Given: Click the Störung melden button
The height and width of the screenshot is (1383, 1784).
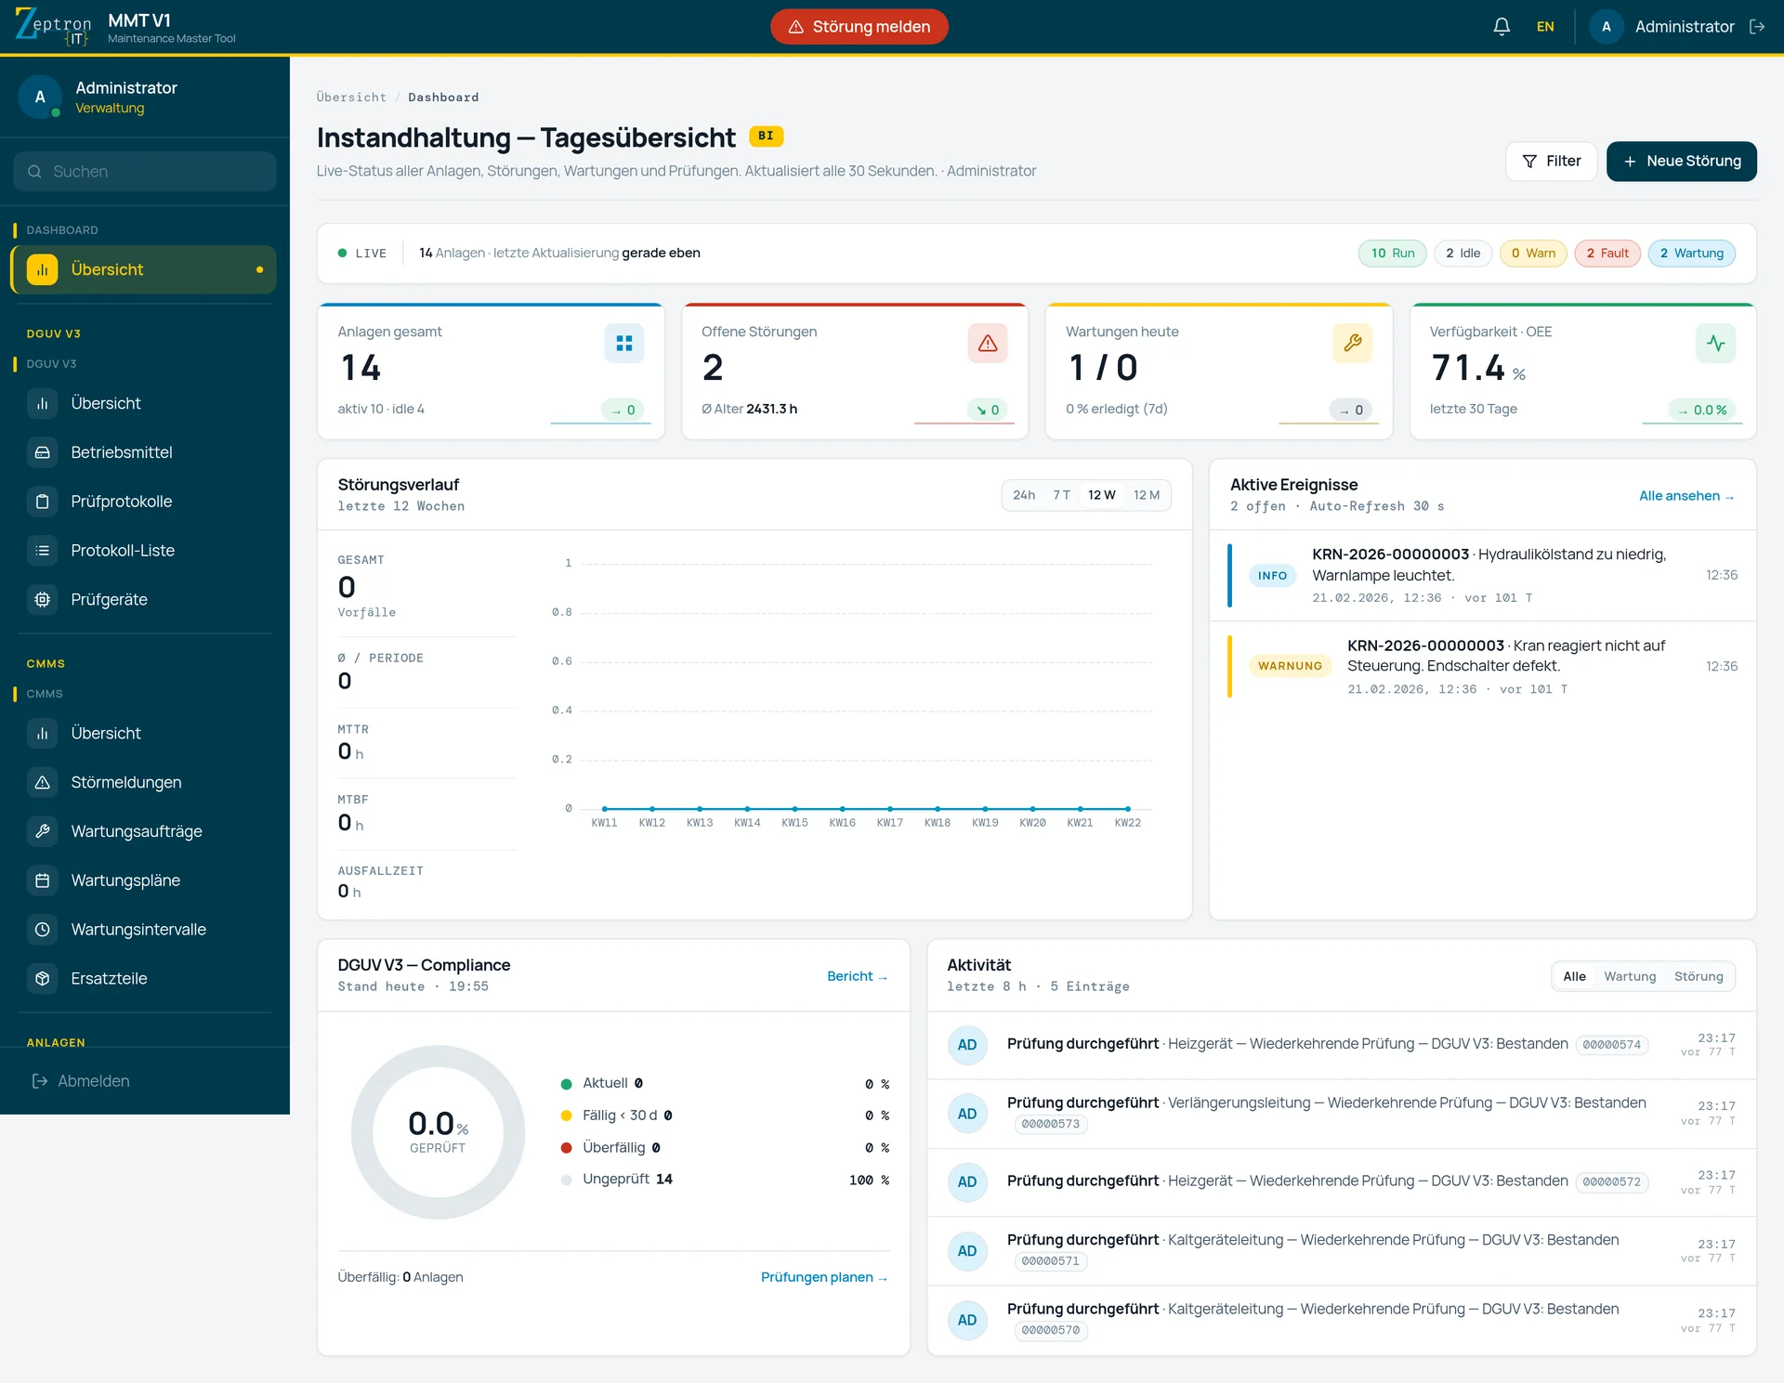Looking at the screenshot, I should pos(859,27).
